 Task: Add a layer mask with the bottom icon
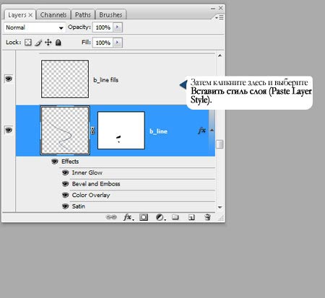(144, 217)
